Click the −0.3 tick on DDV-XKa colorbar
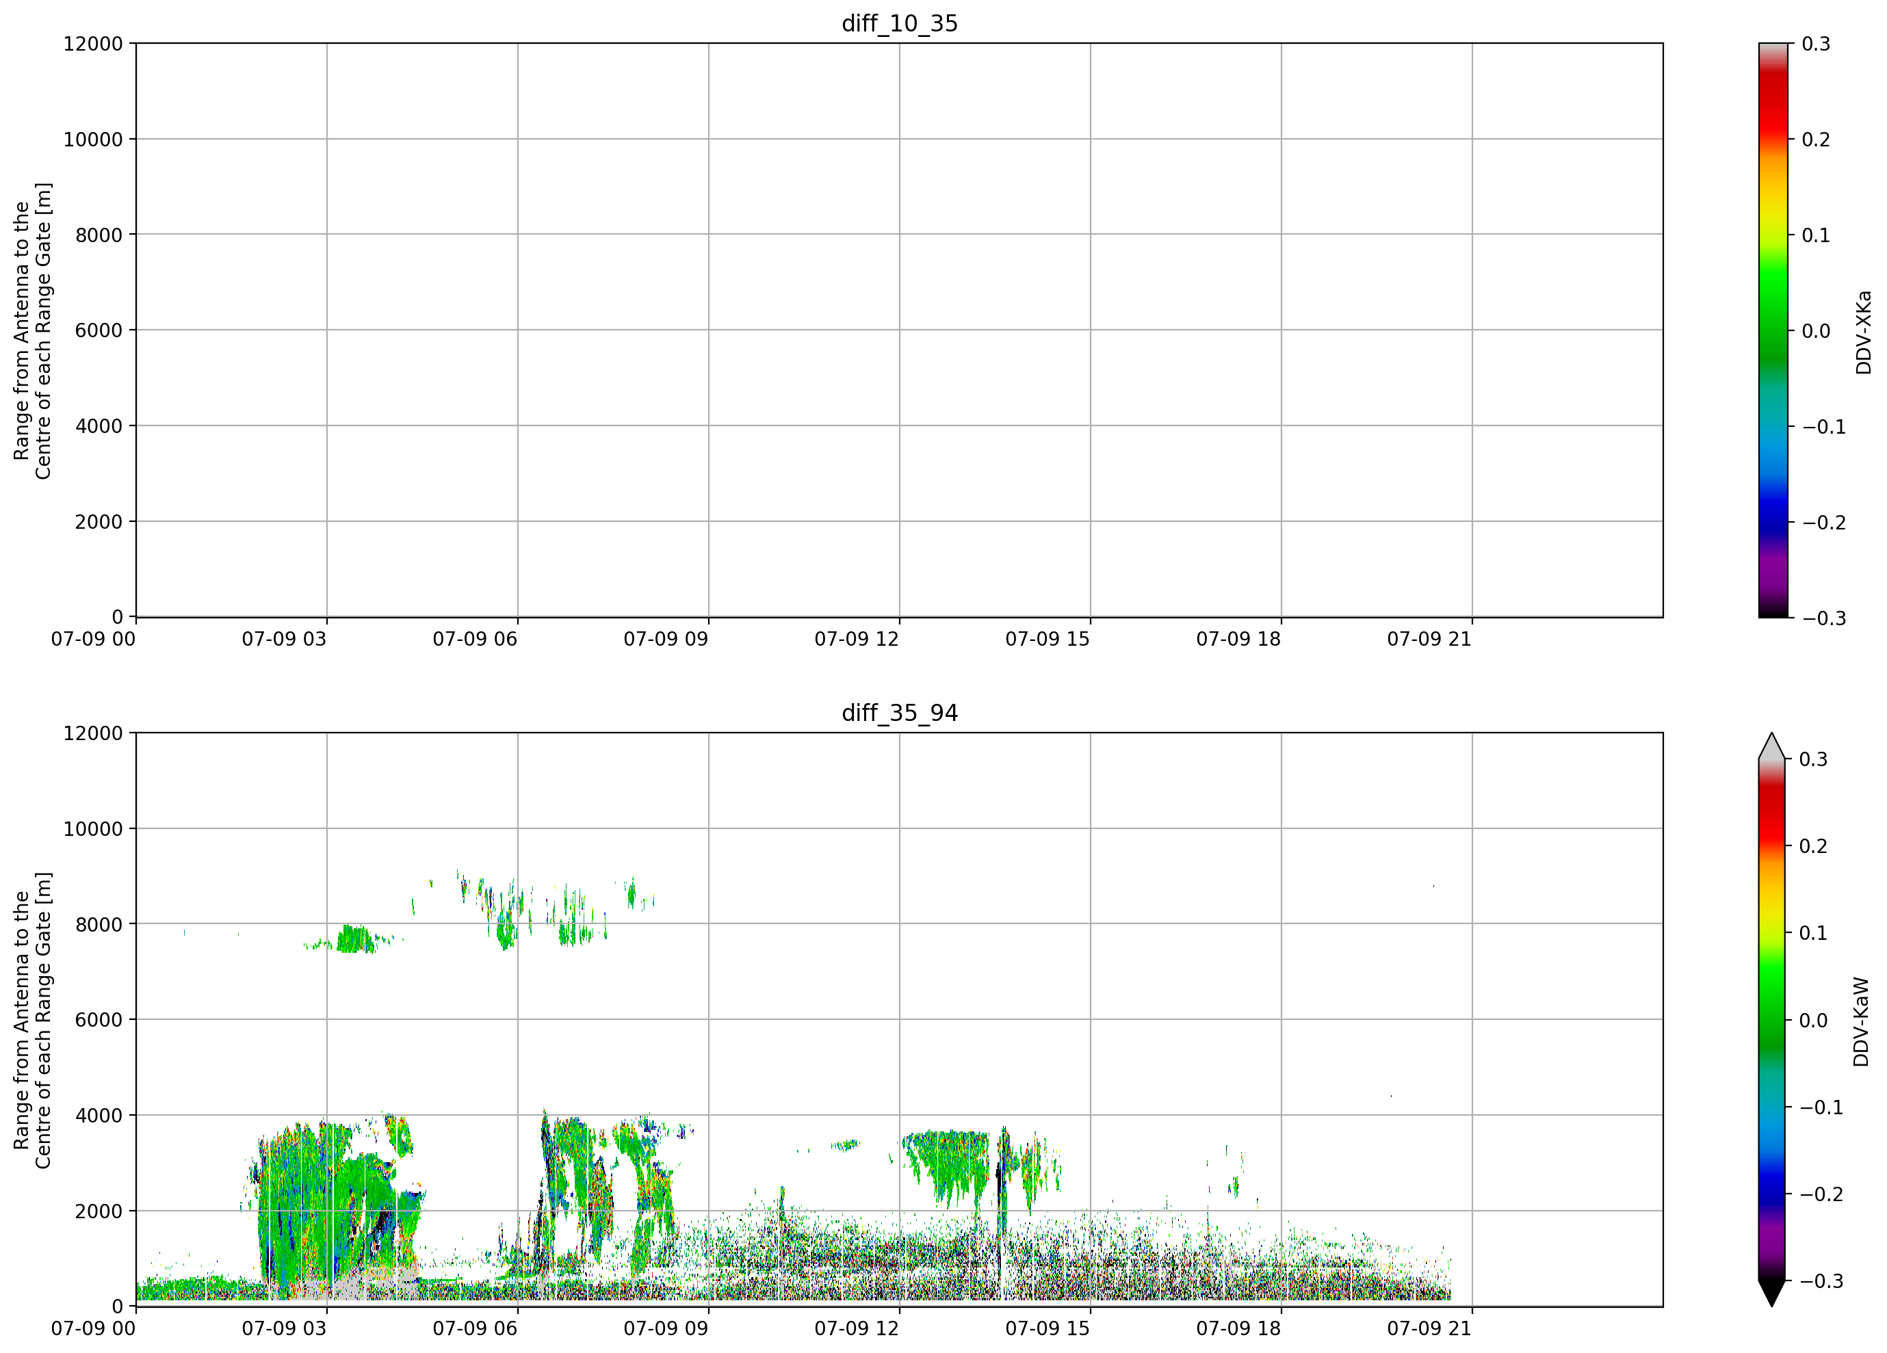The height and width of the screenshot is (1353, 1887). [x=1825, y=618]
